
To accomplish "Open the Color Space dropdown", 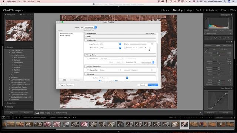I will [x=110, y=48].
